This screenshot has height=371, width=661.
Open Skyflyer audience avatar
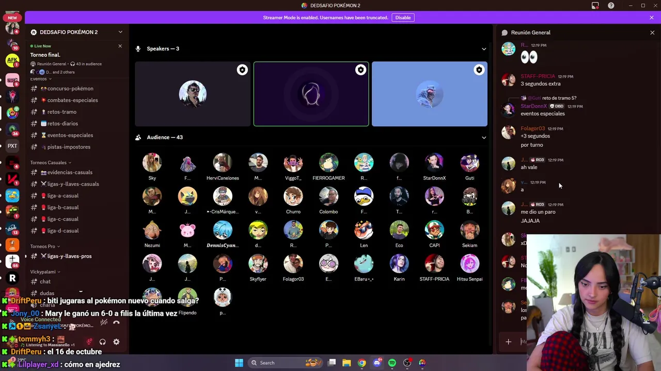pyautogui.click(x=258, y=264)
